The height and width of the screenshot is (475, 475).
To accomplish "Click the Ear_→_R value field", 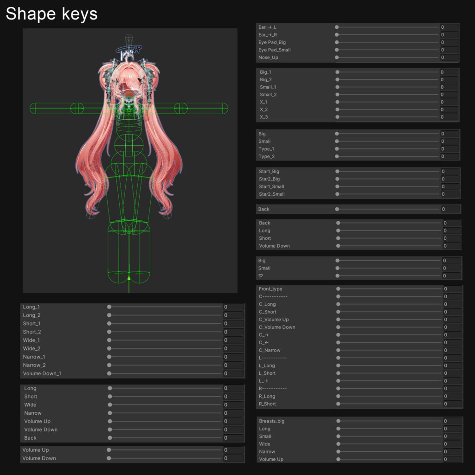I will [449, 35].
